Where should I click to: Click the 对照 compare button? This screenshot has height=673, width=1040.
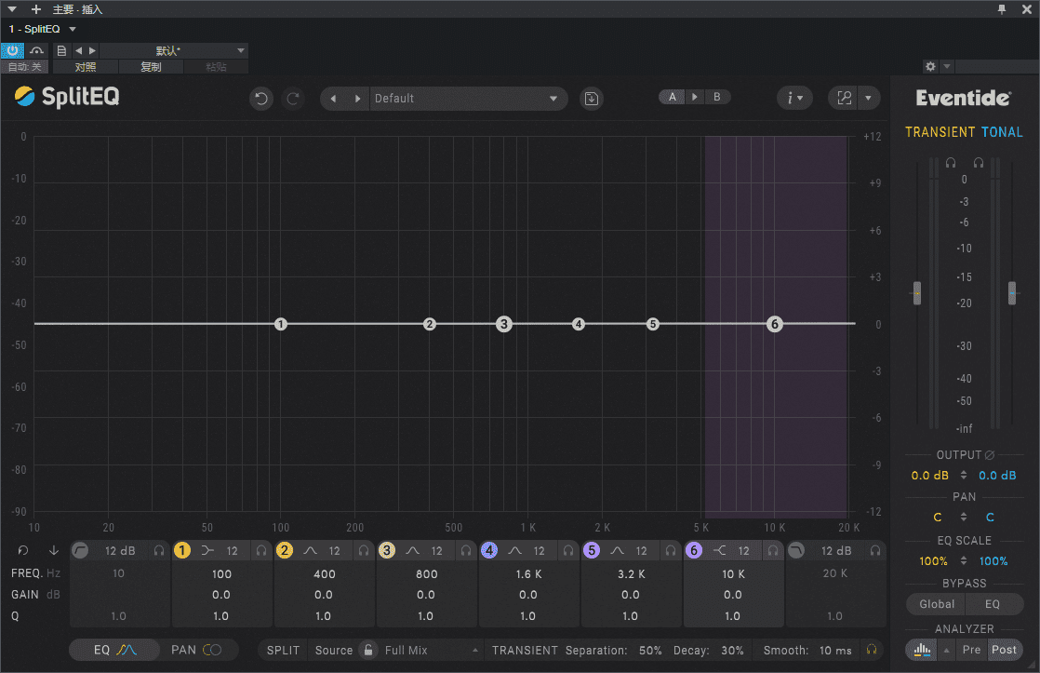(86, 67)
